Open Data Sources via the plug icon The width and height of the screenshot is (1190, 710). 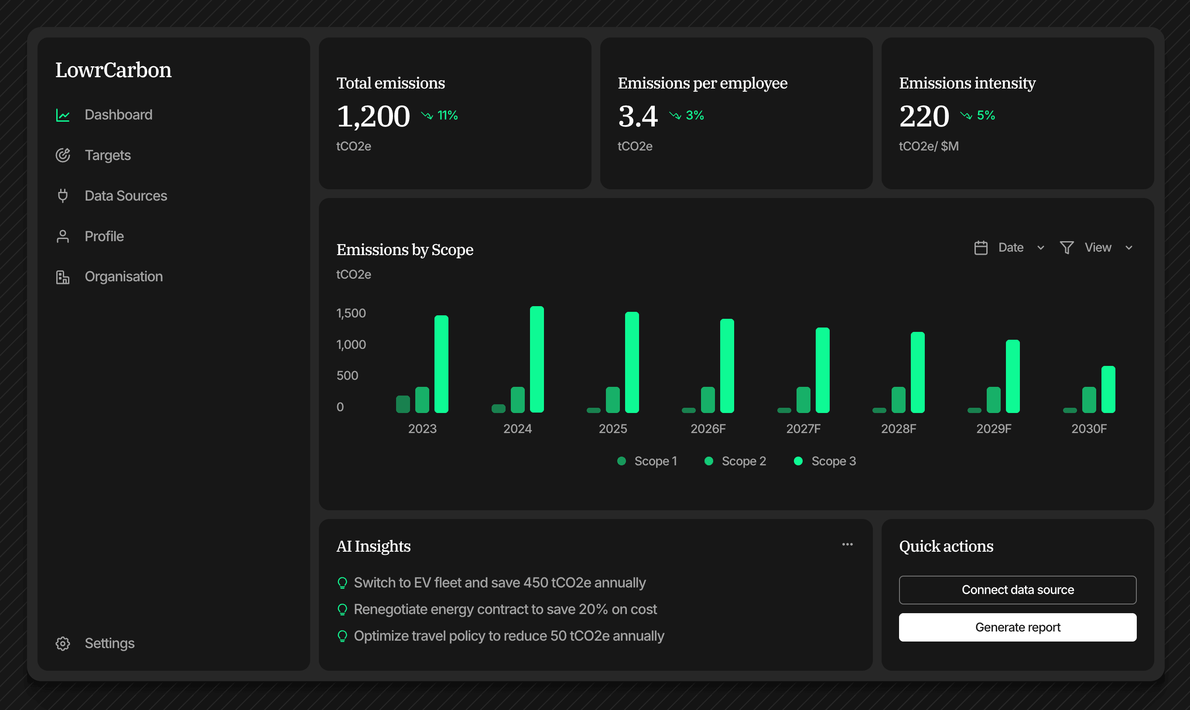coord(63,195)
